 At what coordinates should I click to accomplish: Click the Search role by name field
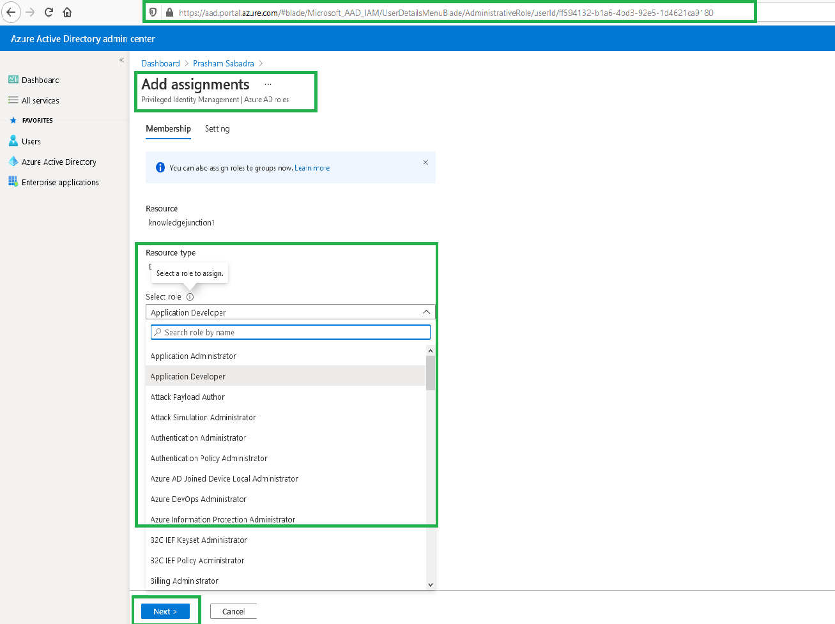tap(289, 331)
